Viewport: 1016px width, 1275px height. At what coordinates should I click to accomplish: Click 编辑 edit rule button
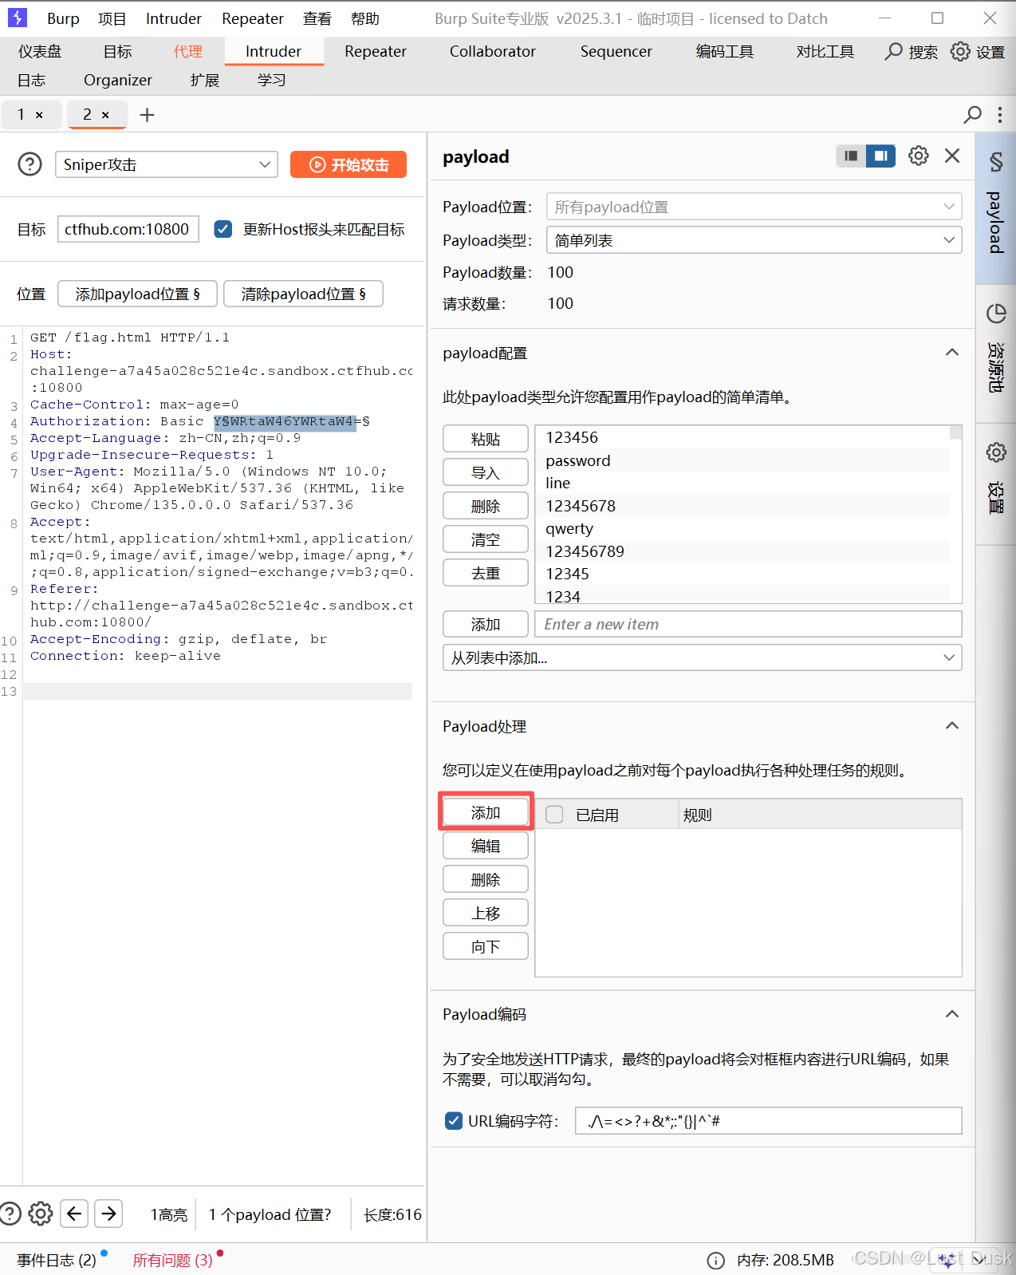tap(486, 846)
